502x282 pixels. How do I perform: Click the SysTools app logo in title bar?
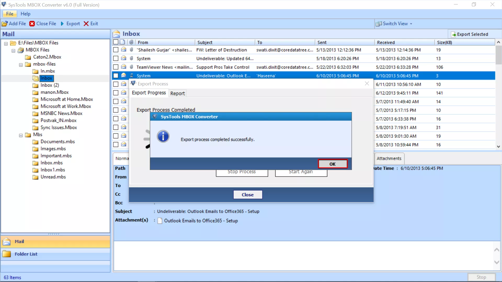pyautogui.click(x=4, y=4)
